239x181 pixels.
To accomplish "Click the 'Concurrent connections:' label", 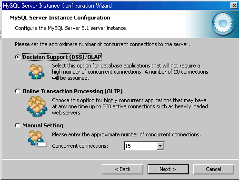I will tap(80, 146).
